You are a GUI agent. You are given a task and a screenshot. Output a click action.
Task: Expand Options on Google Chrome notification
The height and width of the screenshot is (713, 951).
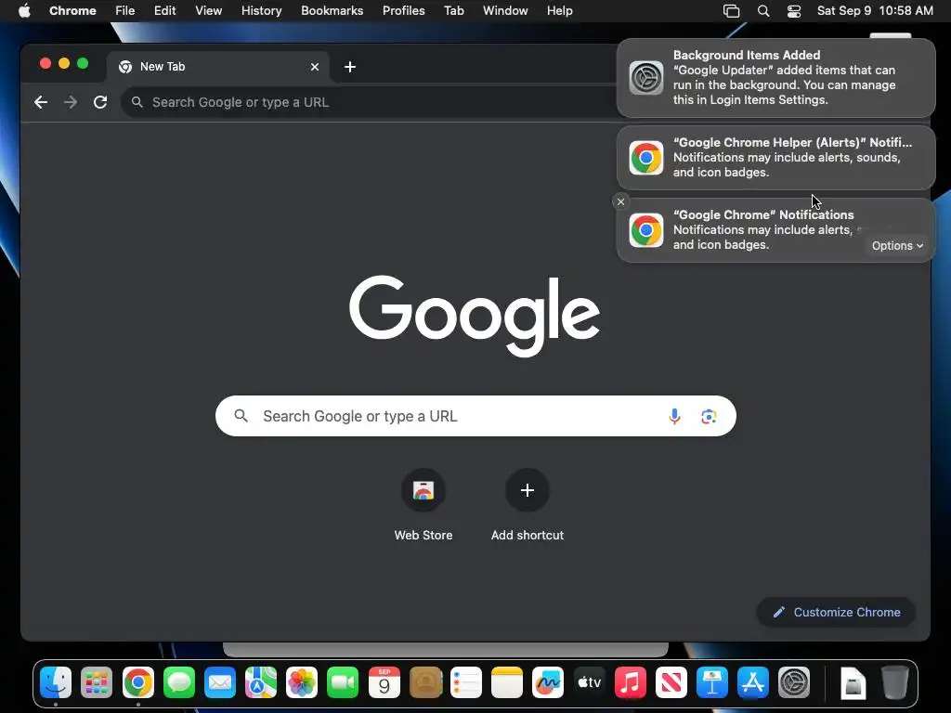pyautogui.click(x=898, y=245)
